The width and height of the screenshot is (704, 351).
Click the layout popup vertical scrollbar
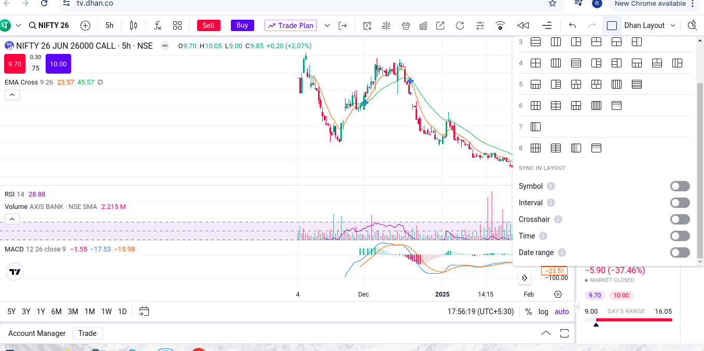coord(700,171)
